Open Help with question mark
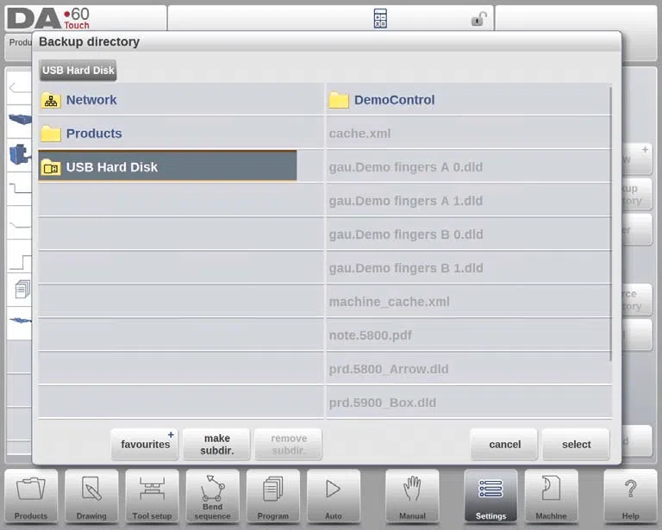This screenshot has width=662, height=530. (630, 496)
